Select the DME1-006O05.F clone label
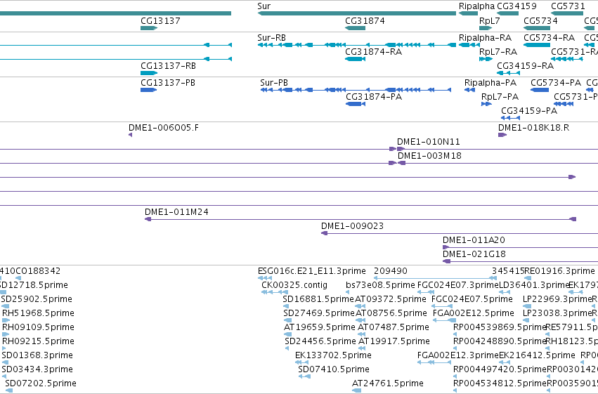This screenshot has height=394, width=598. [x=164, y=127]
